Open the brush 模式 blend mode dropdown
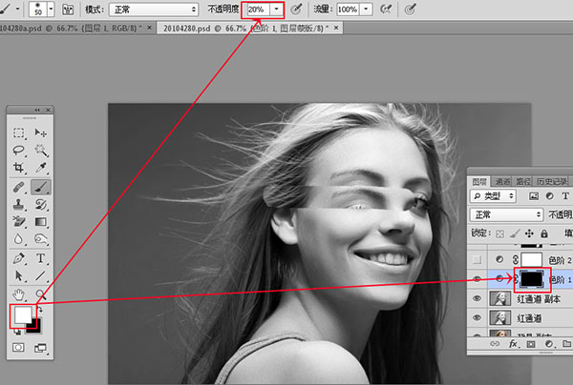The width and height of the screenshot is (573, 385). [154, 9]
